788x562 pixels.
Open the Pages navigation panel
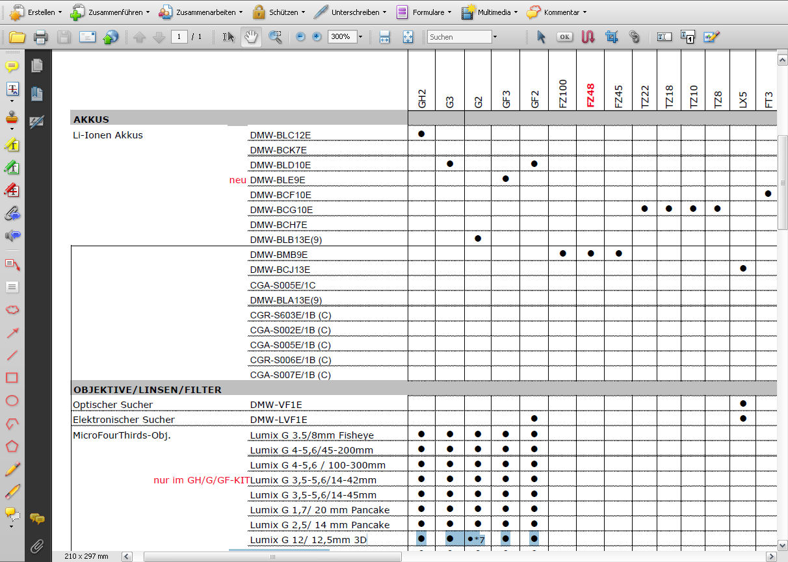(37, 66)
